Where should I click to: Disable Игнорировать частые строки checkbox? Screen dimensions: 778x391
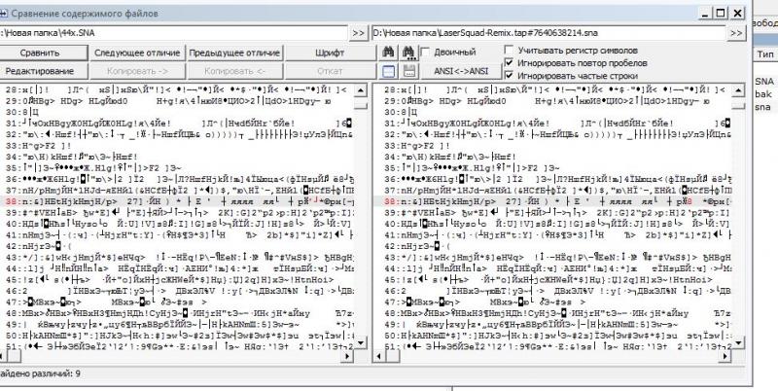click(x=509, y=75)
